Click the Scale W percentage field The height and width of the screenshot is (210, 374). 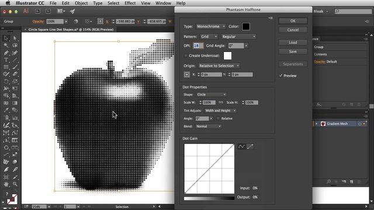[209, 103]
